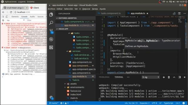Viewport: 188px width, 105px height.
Task: Switch to the crud-mean-angular browser tab
Action: click(15, 8)
